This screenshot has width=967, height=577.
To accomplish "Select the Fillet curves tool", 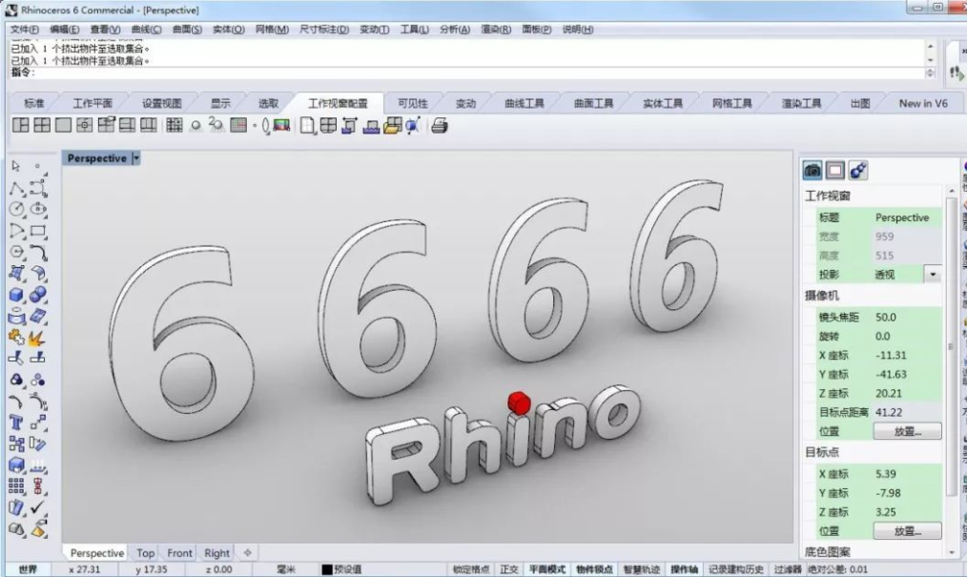I will point(38,252).
